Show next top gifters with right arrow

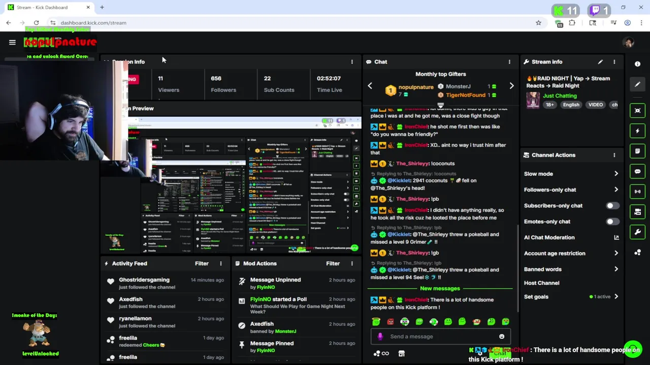(x=511, y=86)
